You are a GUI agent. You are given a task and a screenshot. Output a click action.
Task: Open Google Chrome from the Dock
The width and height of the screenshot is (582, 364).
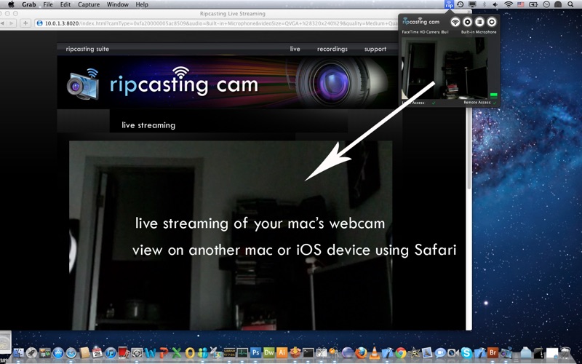pyautogui.click(x=401, y=352)
